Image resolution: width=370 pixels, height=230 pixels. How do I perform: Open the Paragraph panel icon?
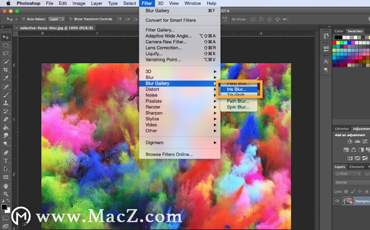tap(326, 70)
